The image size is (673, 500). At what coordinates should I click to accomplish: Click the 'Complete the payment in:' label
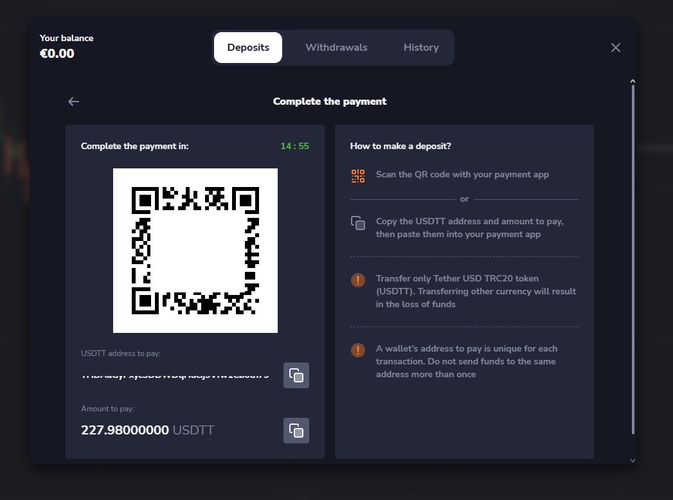135,146
